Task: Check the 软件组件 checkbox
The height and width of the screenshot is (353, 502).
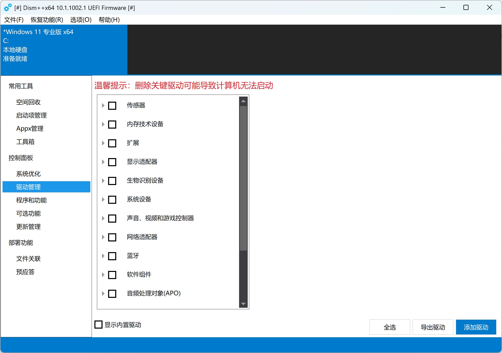Action: (112, 275)
